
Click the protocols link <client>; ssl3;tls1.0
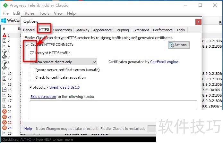[64, 87]
